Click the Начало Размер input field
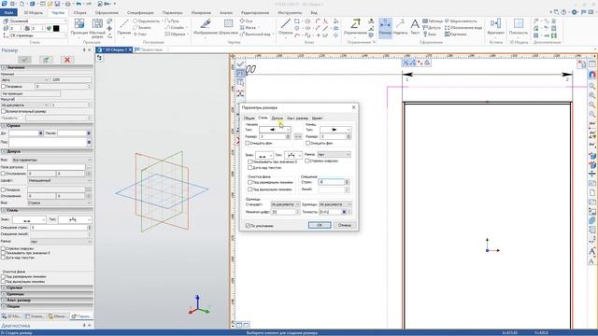598x336 pixels. click(x=272, y=136)
